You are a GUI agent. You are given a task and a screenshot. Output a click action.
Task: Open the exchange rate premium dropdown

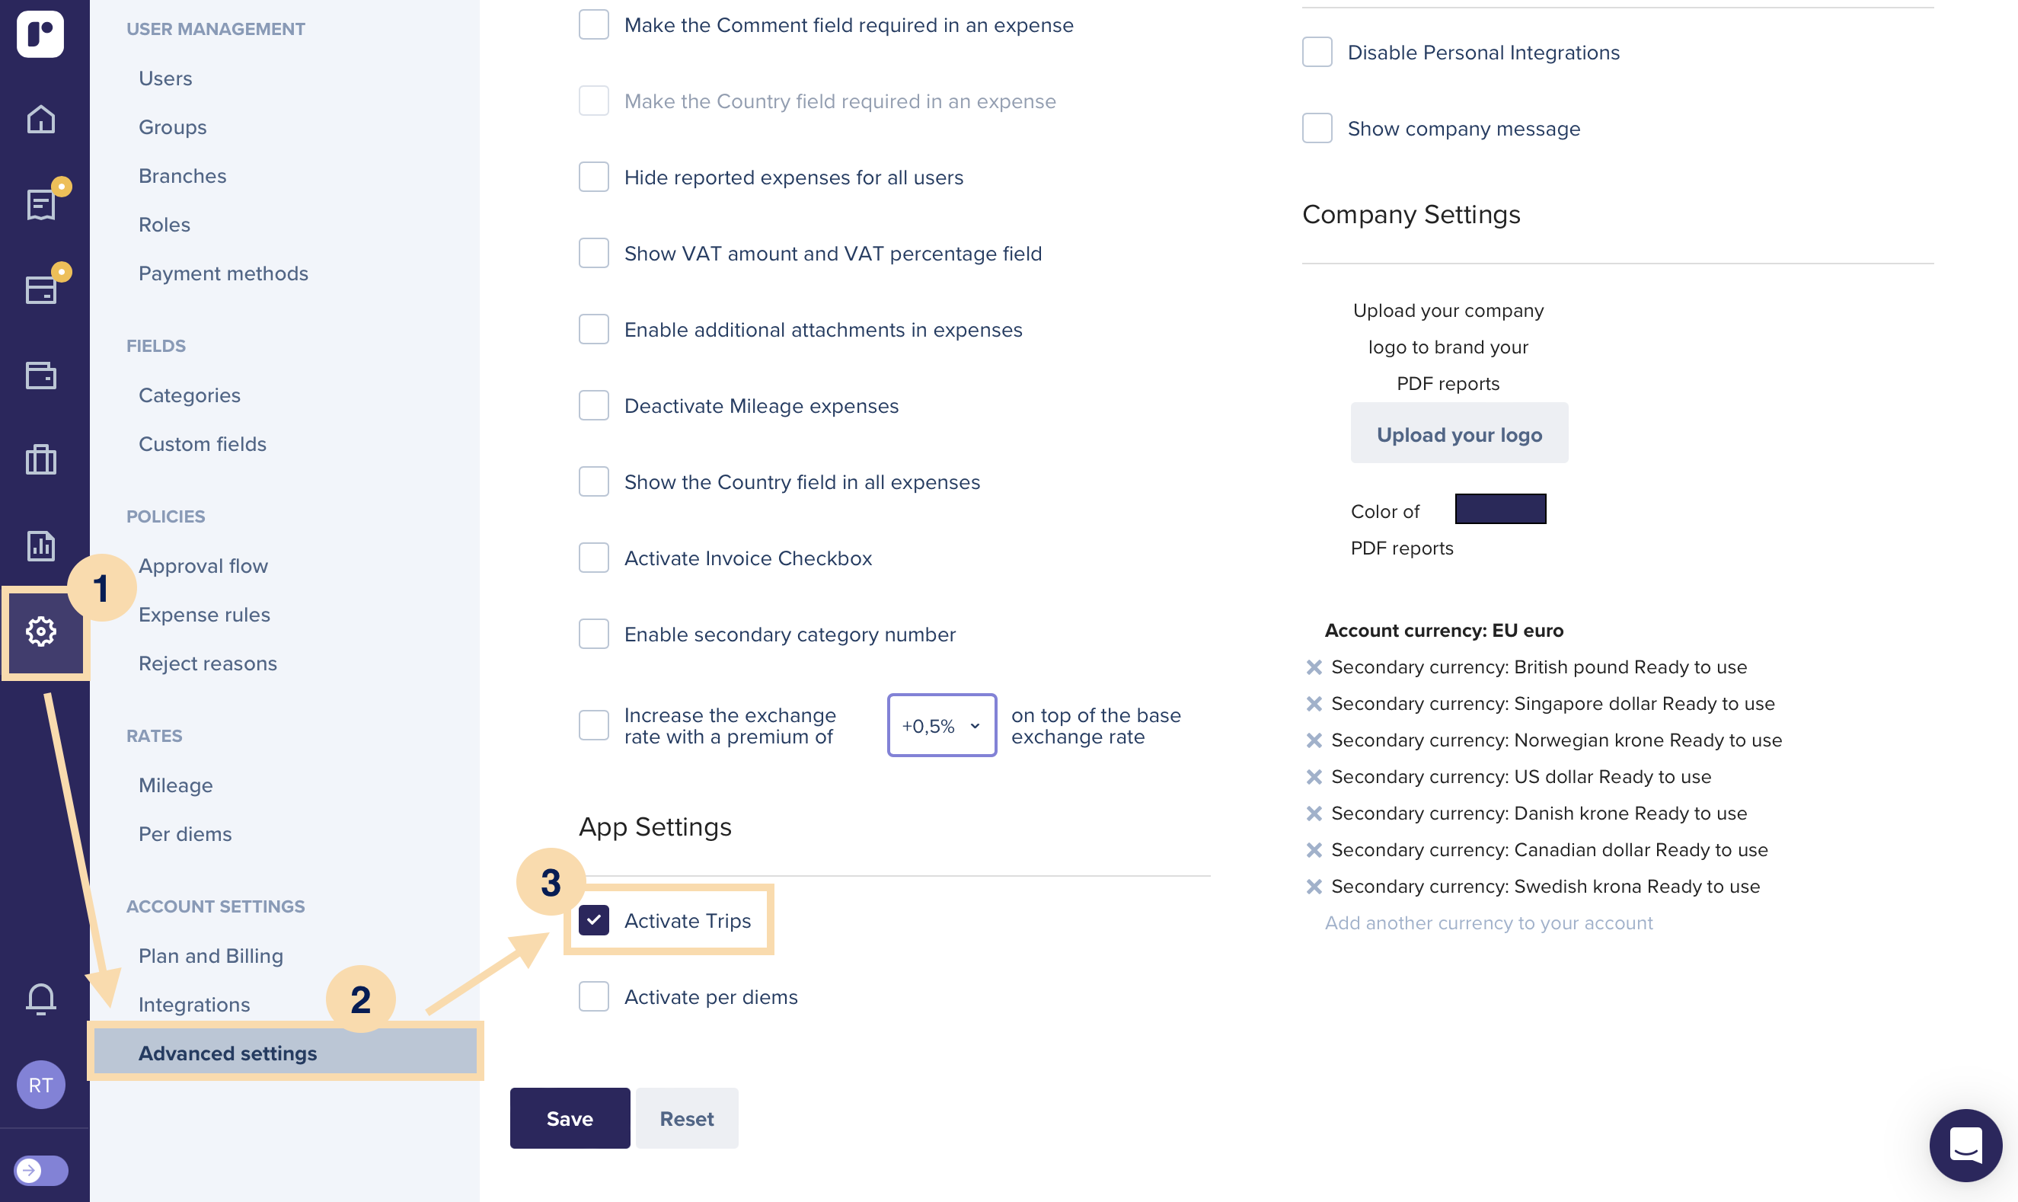coord(942,725)
